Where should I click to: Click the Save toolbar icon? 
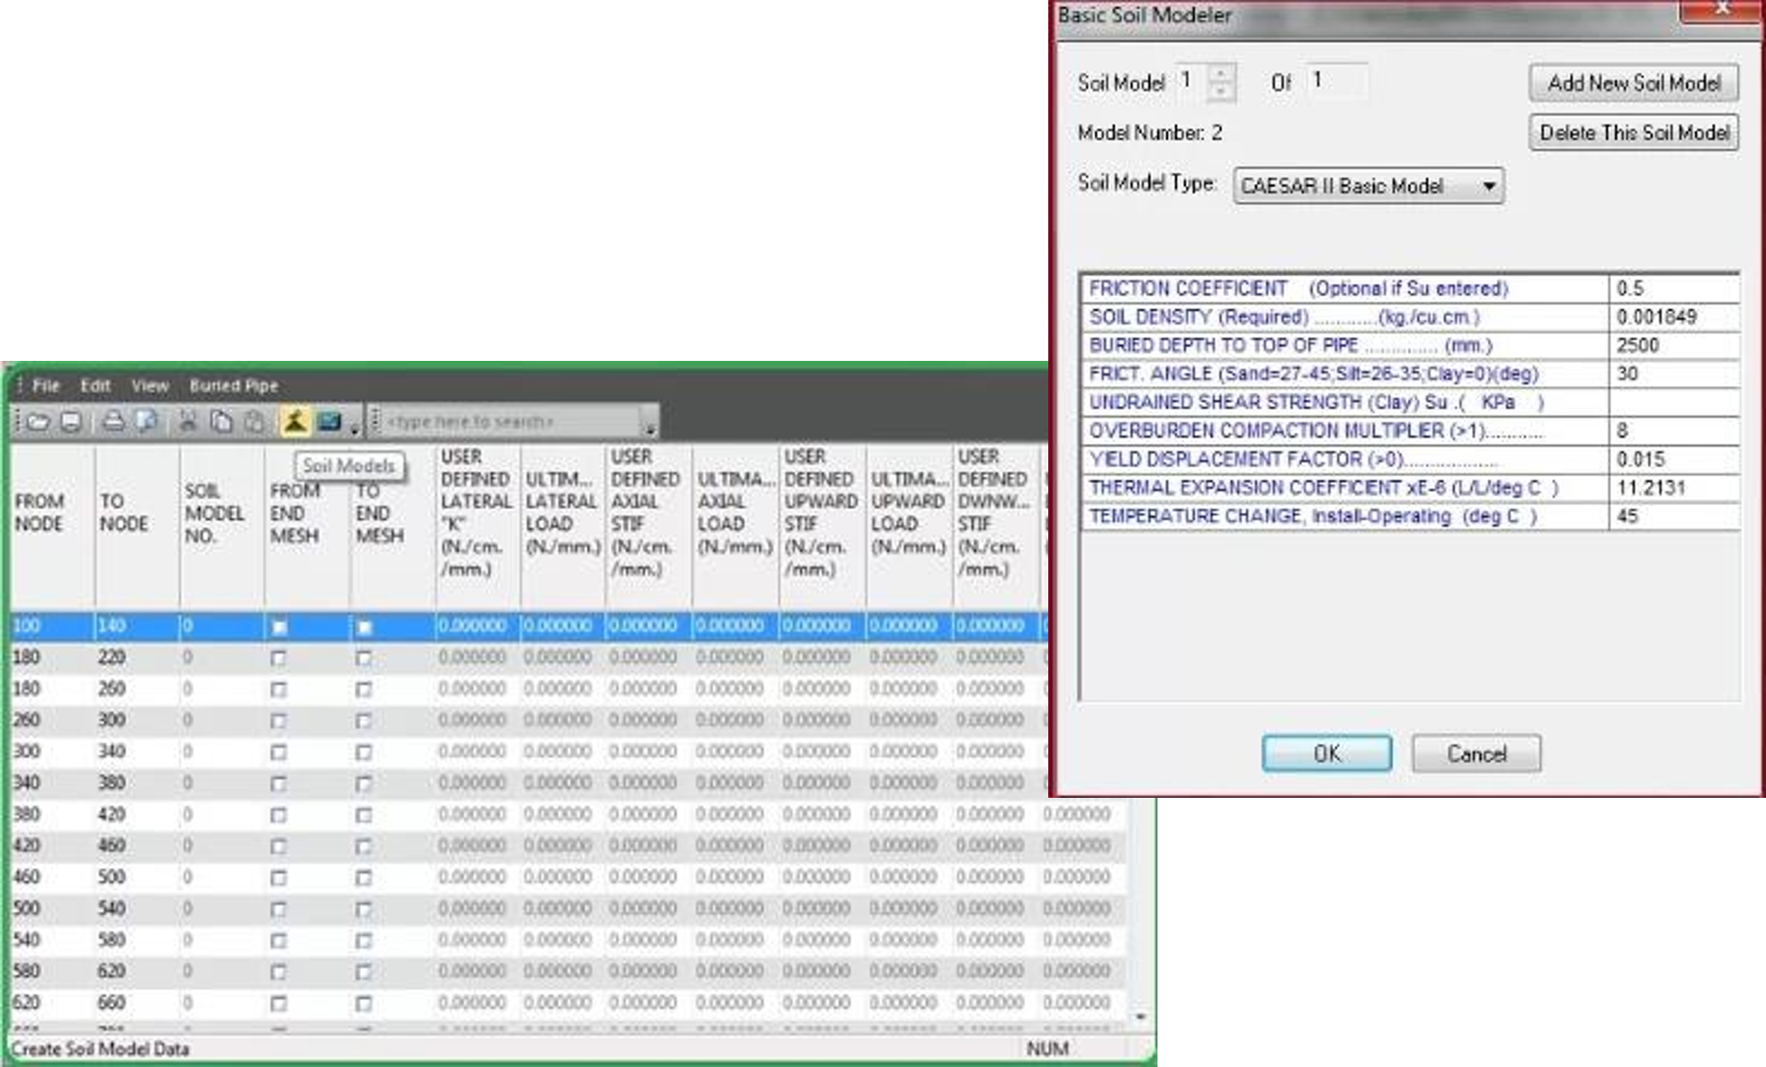point(69,421)
